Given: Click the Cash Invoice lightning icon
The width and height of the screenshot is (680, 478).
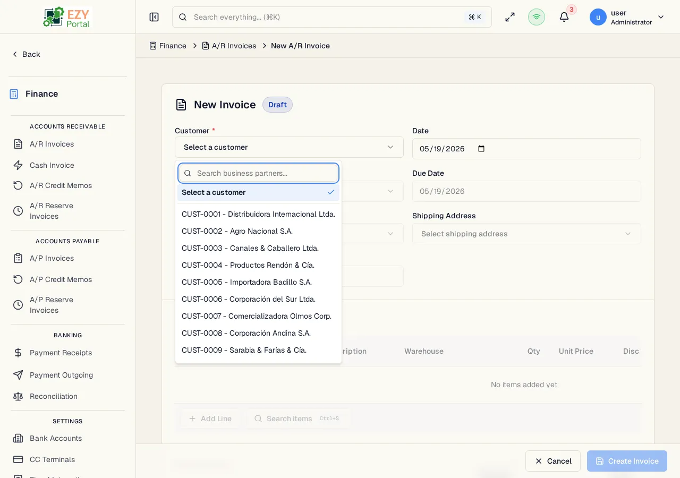Looking at the screenshot, I should coord(18,165).
